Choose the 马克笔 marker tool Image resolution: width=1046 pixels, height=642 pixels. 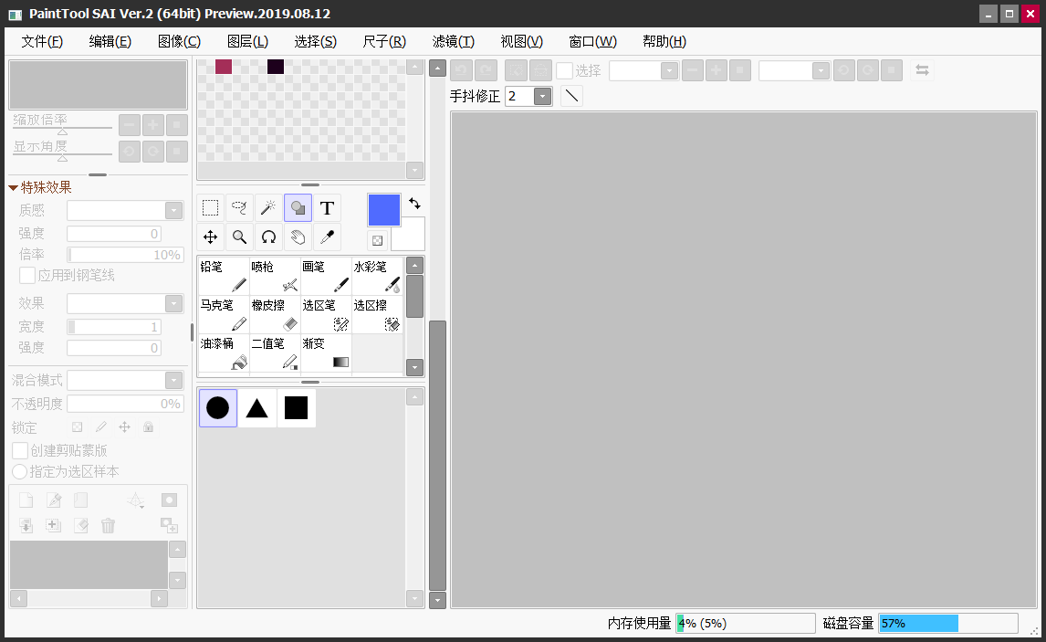tap(224, 314)
